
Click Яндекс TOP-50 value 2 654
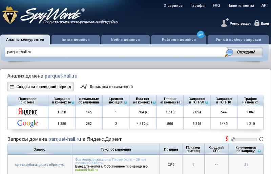[x=197, y=112]
